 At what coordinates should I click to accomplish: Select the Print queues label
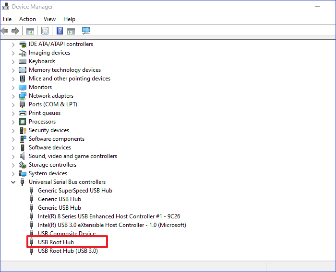(x=45, y=113)
